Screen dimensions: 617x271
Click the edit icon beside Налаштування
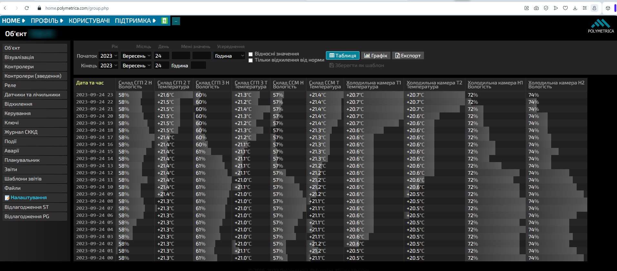click(7, 198)
